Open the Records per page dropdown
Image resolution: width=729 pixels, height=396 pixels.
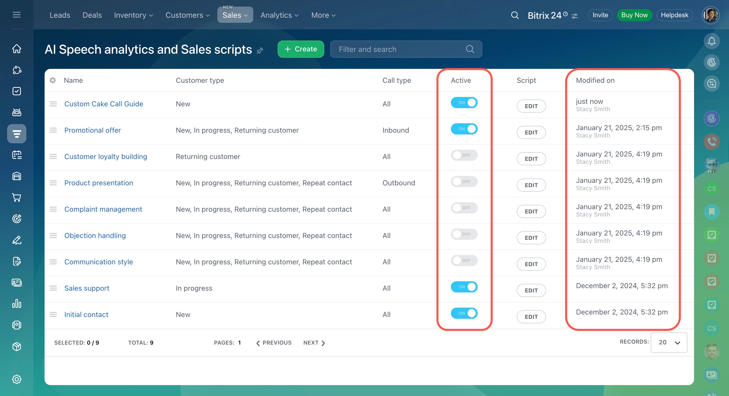point(668,343)
